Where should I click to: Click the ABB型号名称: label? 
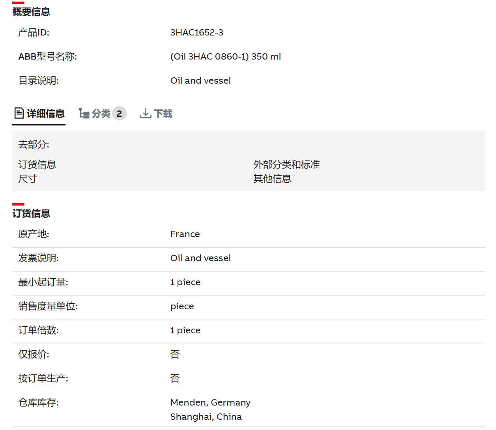point(47,56)
